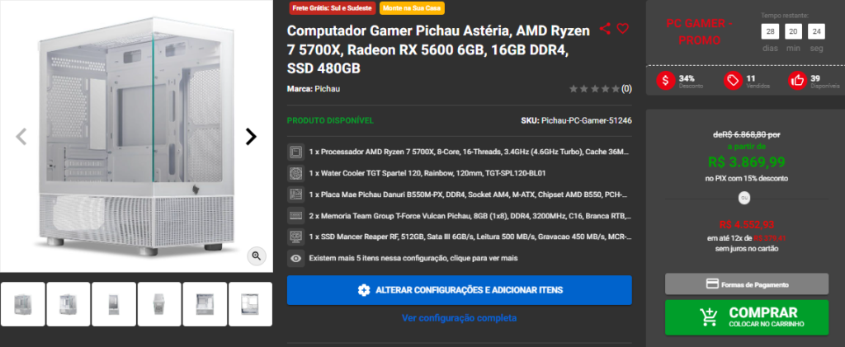The height and width of the screenshot is (347, 845).
Task: Click the RAM icon beside Memoria Team Group
Action: [x=295, y=216]
